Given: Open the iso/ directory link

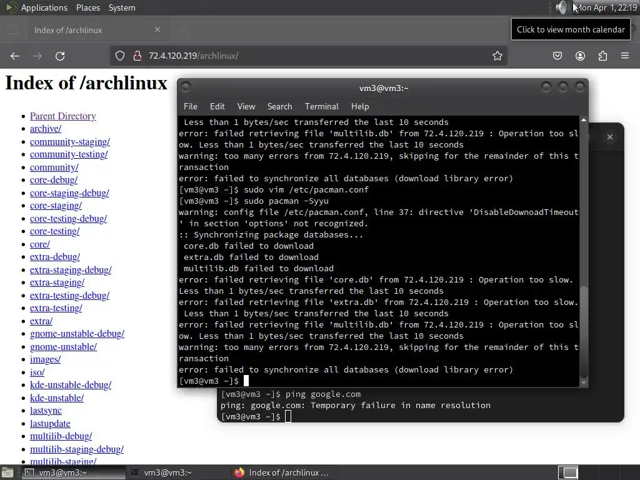Looking at the screenshot, I should [x=37, y=372].
